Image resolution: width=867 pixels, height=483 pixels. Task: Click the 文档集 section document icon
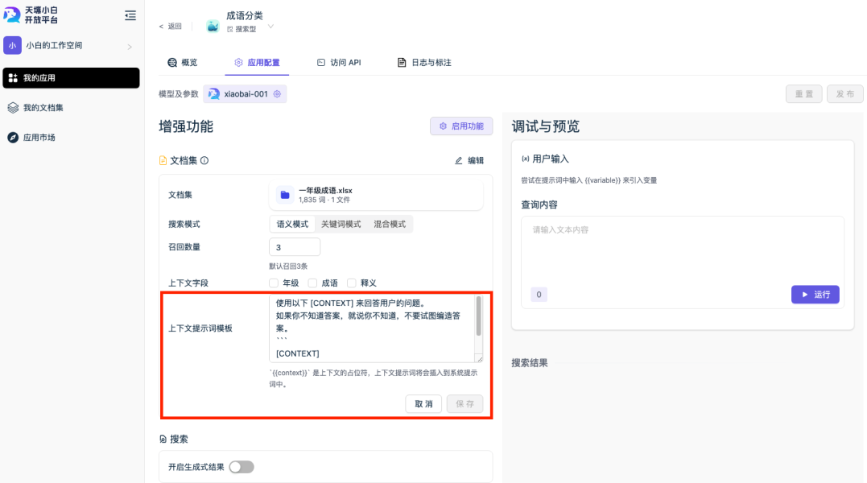[x=163, y=160]
